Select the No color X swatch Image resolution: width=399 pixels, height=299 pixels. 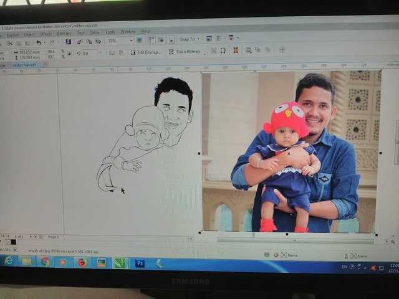[x=8, y=242]
